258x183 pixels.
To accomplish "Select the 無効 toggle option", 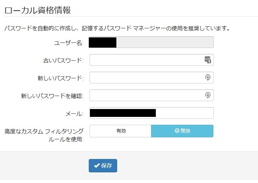I will (182, 131).
